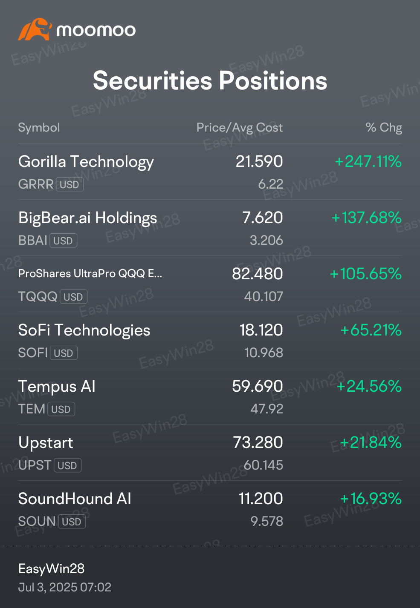Open the Gorilla Technology position
The height and width of the screenshot is (608, 420).
pyautogui.click(x=210, y=172)
